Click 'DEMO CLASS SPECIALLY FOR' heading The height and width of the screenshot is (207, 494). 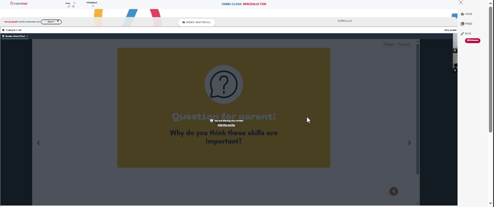244,4
